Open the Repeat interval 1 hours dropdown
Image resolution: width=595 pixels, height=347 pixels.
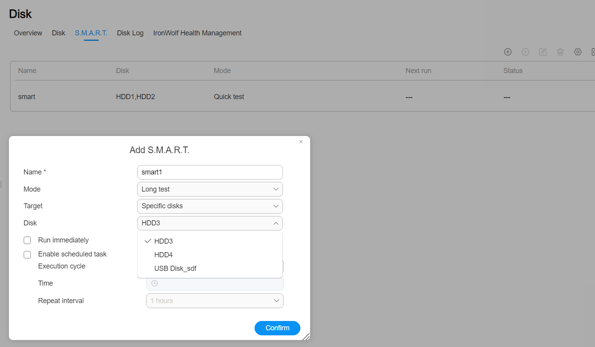(215, 301)
